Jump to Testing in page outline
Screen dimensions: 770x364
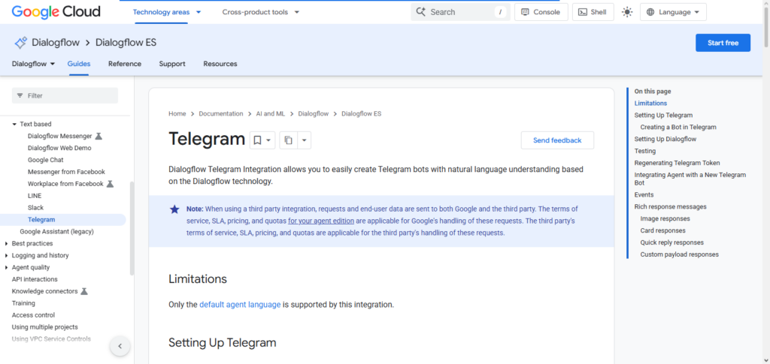(644, 151)
